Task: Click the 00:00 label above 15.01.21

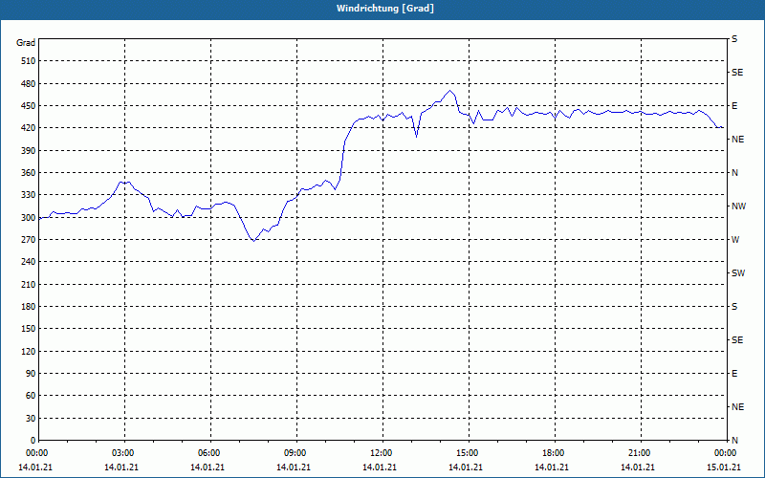Action: [726, 453]
